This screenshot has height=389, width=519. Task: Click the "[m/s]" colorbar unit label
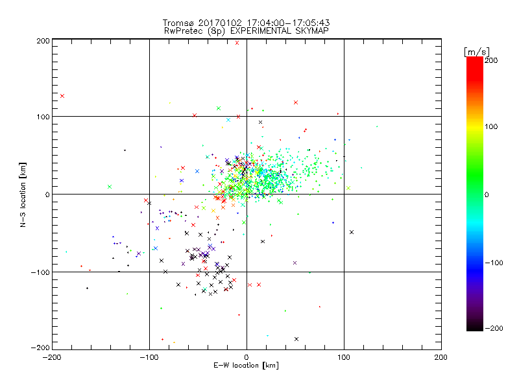point(477,52)
